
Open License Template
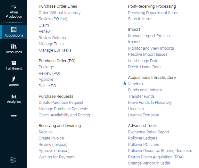click(x=144, y=115)
